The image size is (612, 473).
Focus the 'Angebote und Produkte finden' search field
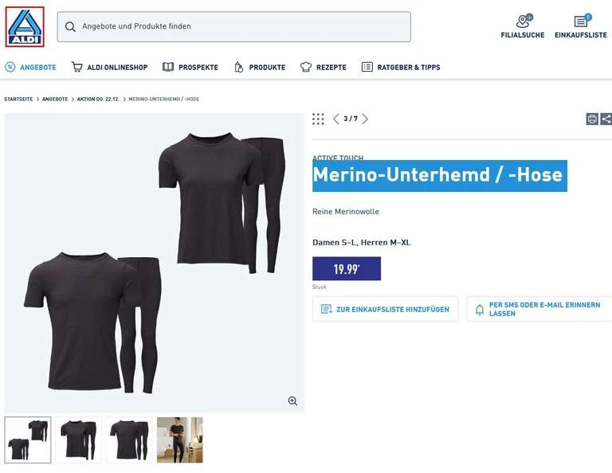tap(239, 27)
